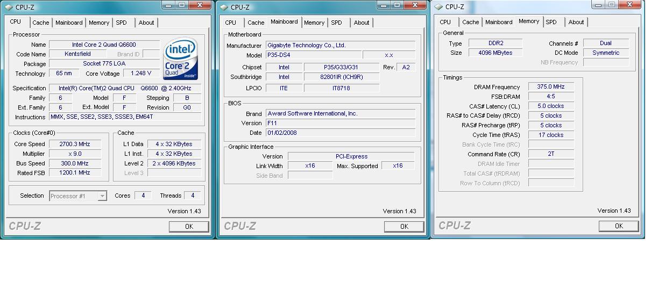Switch to the CPU tab in the middle CPU-Z window

[x=231, y=23]
